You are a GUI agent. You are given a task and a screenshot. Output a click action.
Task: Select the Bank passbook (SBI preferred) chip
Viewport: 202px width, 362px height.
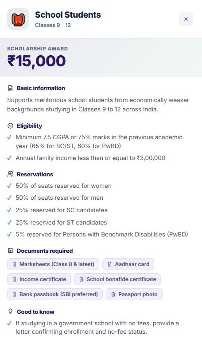click(55, 294)
